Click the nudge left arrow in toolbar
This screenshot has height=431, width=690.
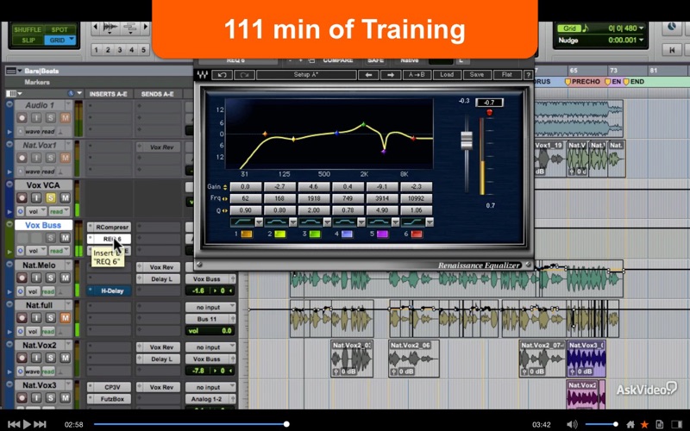coord(96,28)
